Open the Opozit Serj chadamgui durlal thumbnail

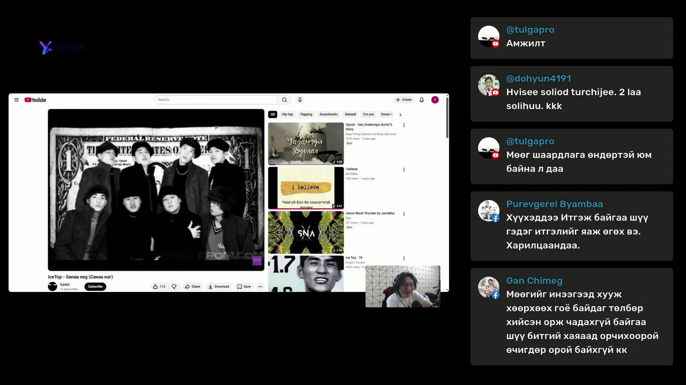coord(306,144)
